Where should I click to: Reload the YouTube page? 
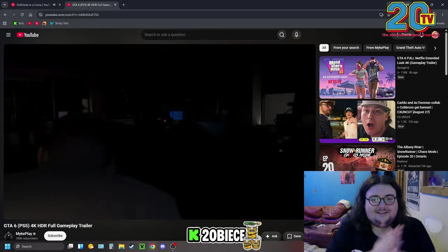[22, 15]
